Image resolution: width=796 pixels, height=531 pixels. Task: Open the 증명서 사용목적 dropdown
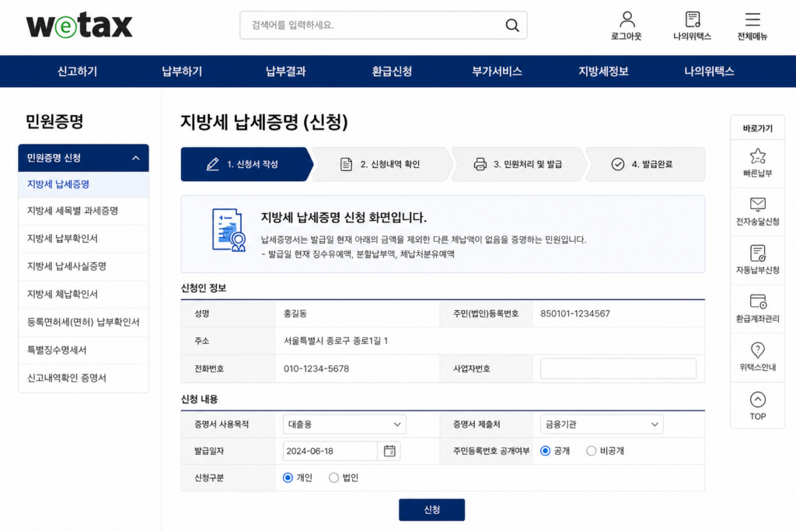coord(344,424)
